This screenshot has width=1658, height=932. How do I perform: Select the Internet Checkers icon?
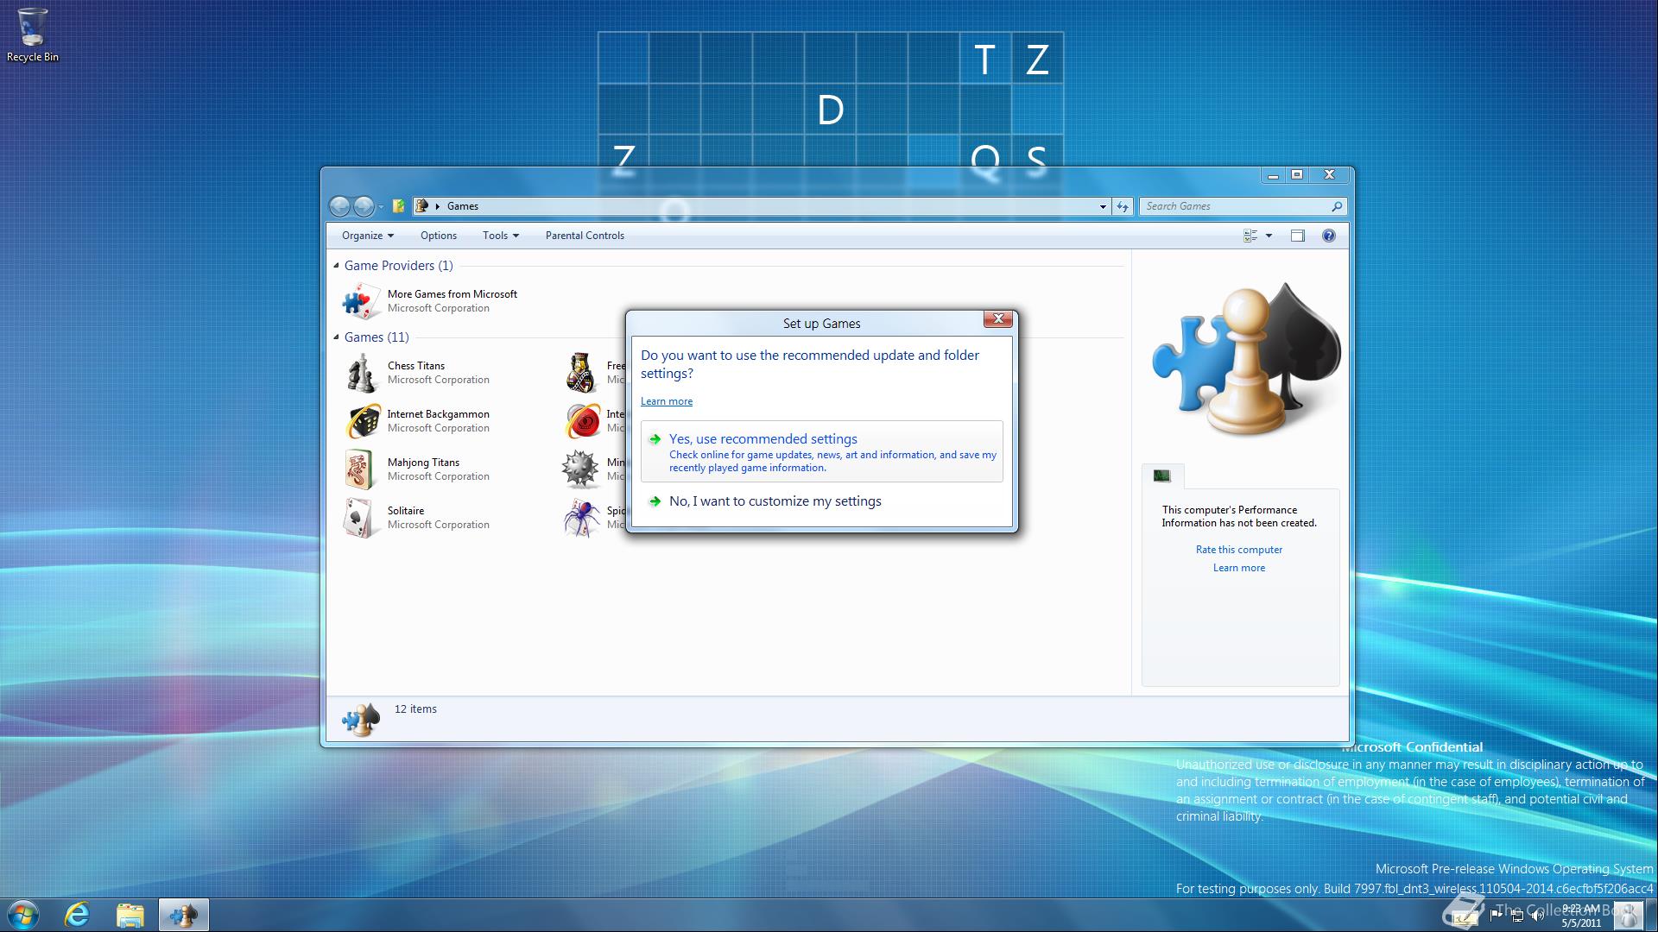pos(583,421)
